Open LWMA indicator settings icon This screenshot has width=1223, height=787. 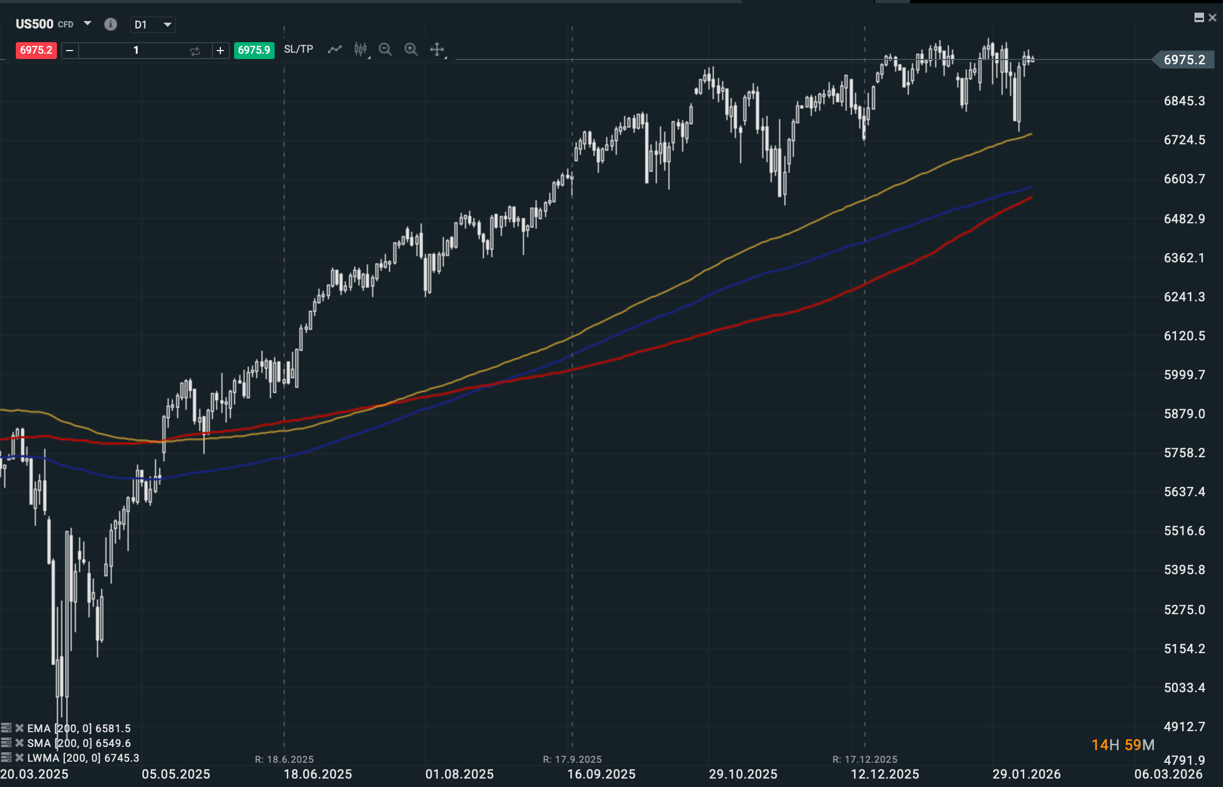6,758
